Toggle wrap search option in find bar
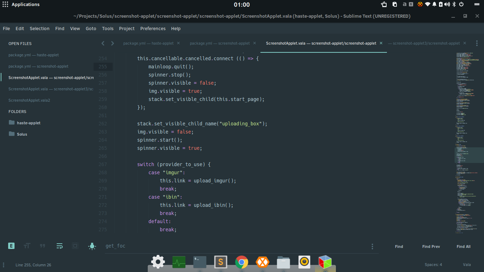The image size is (484, 272). click(x=60, y=246)
